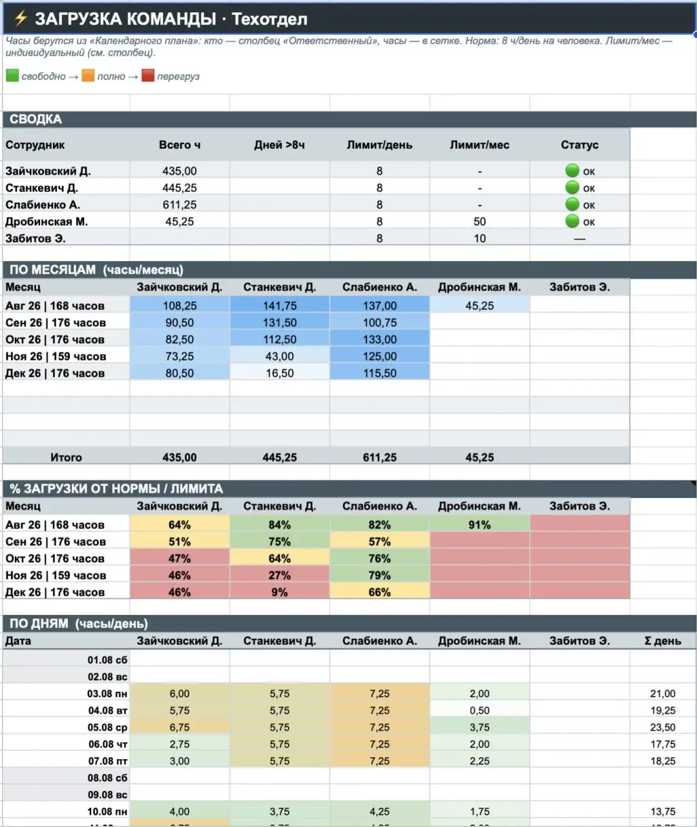Select the 'СВОДКА' section header

349,119
